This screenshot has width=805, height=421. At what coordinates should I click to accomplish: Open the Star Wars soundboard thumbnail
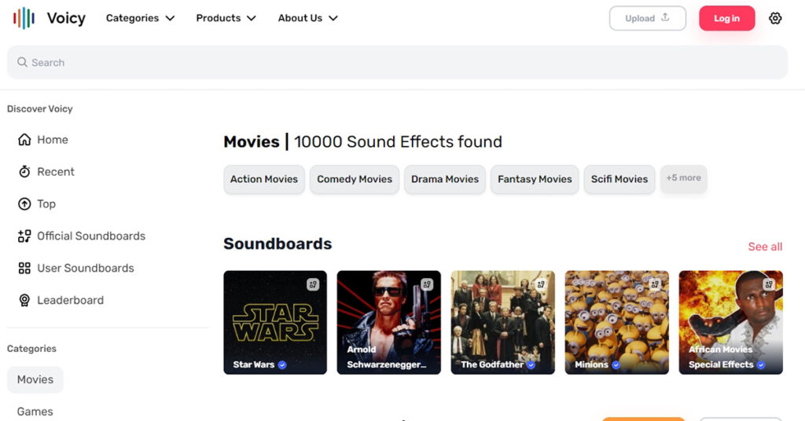coord(275,322)
